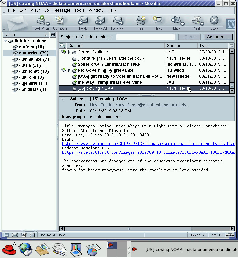Select d.mideast newsgroup
Image resolution: width=238 pixels, height=258 pixels.
pyautogui.click(x=32, y=89)
